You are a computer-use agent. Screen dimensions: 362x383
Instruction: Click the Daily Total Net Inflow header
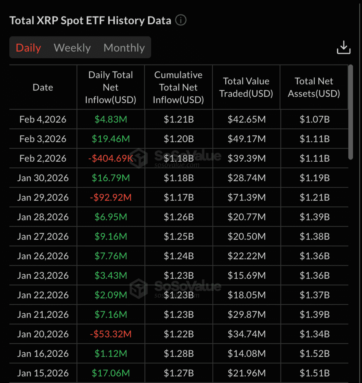coord(111,87)
